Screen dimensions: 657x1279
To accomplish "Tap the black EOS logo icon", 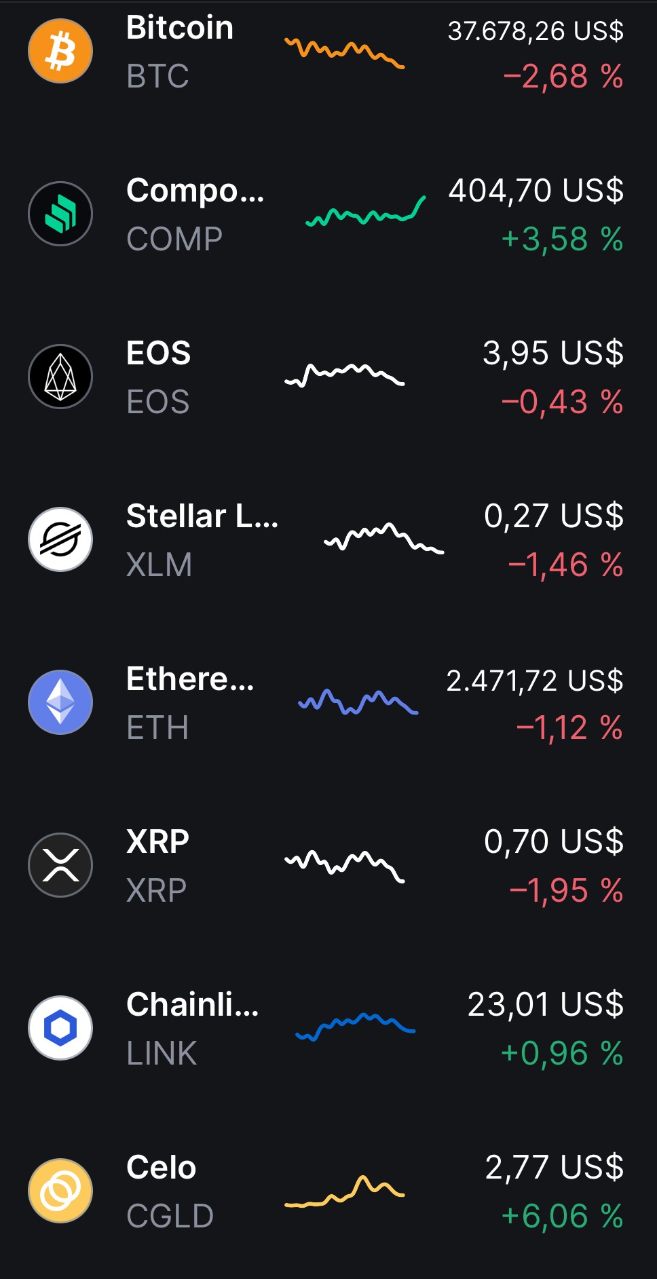I will 60,377.
